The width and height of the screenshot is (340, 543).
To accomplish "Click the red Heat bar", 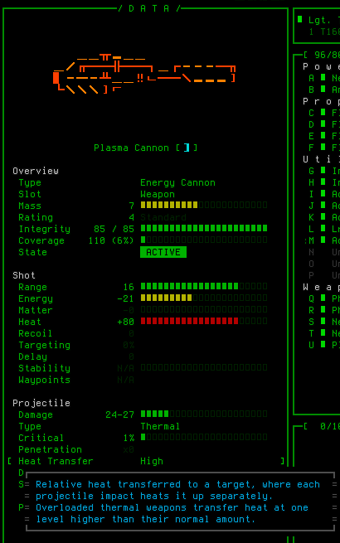I will (x=204, y=321).
